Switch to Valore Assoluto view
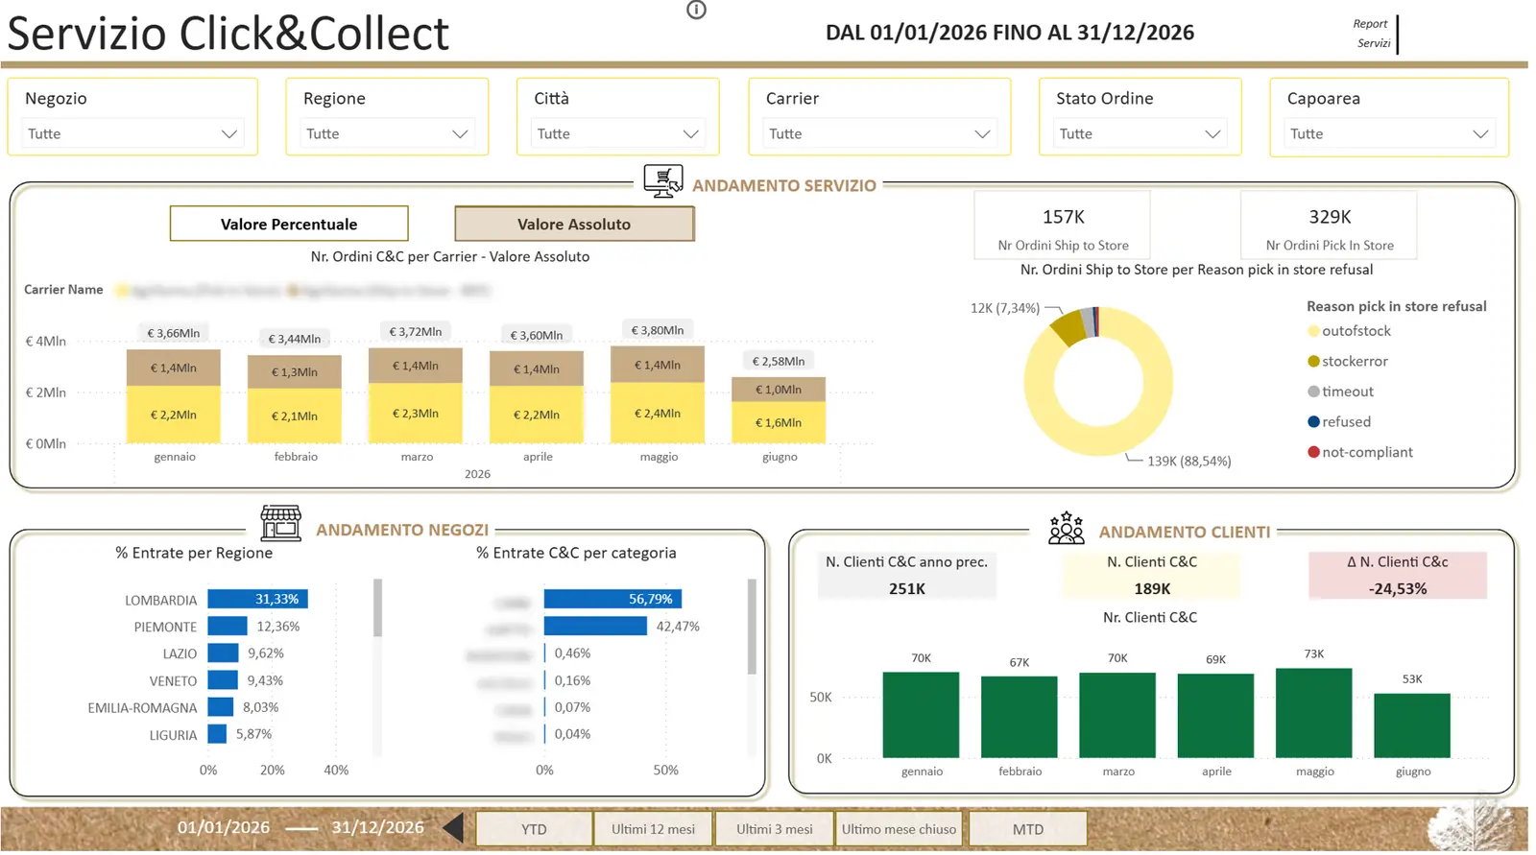 pyautogui.click(x=574, y=224)
